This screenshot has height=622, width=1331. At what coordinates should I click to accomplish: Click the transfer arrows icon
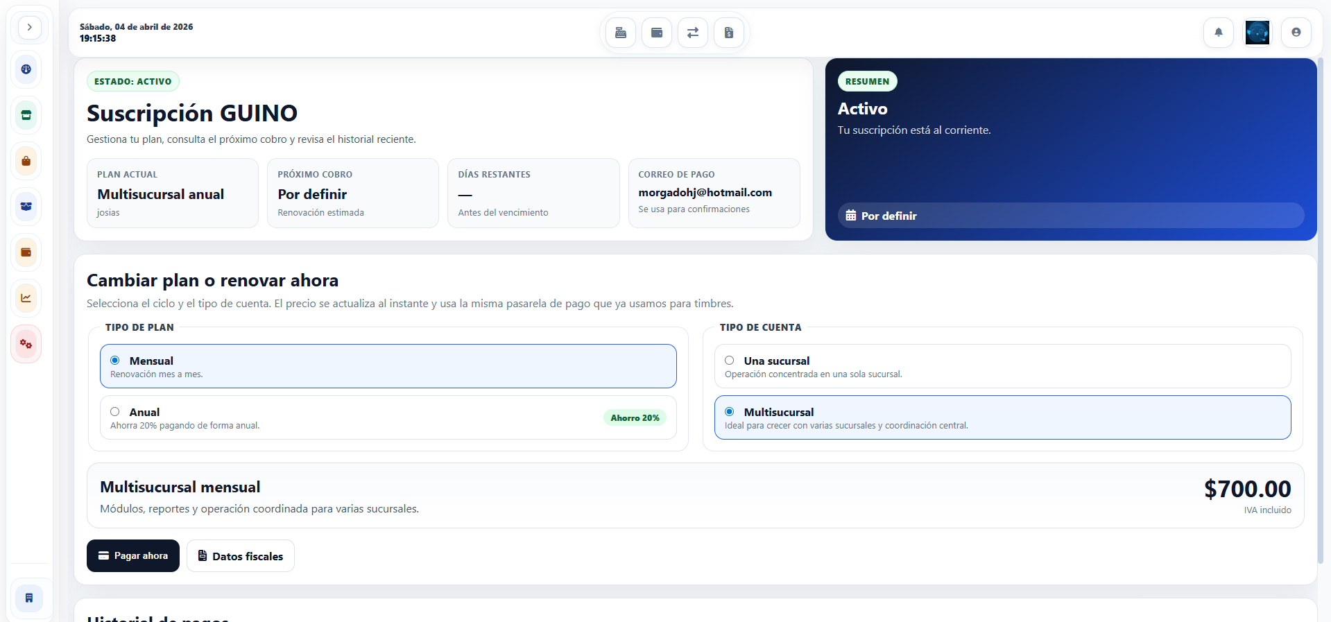(x=693, y=33)
